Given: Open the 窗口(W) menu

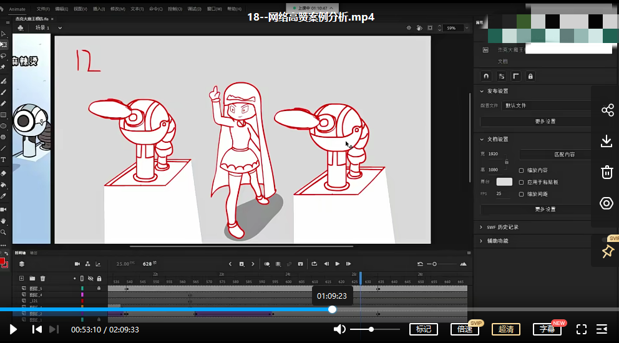Looking at the screenshot, I should click(x=215, y=9).
